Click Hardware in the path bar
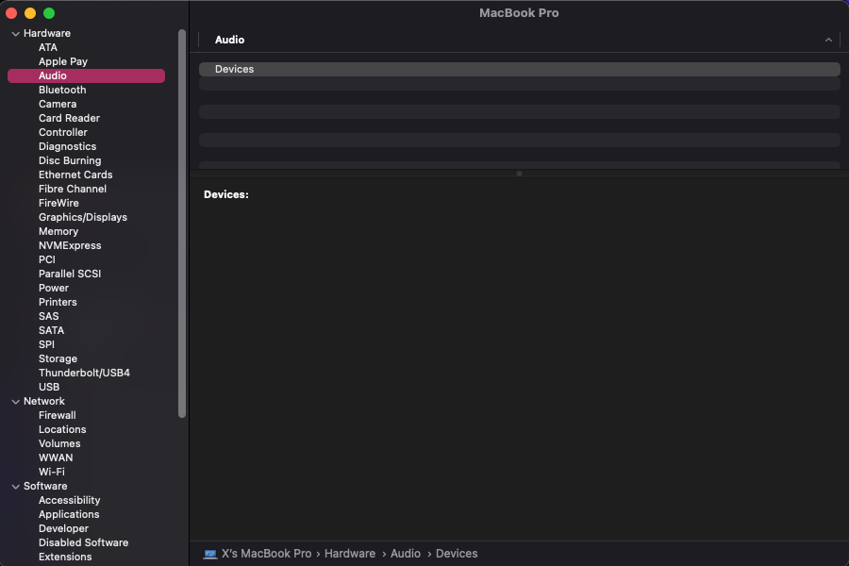This screenshot has height=566, width=849. point(350,554)
